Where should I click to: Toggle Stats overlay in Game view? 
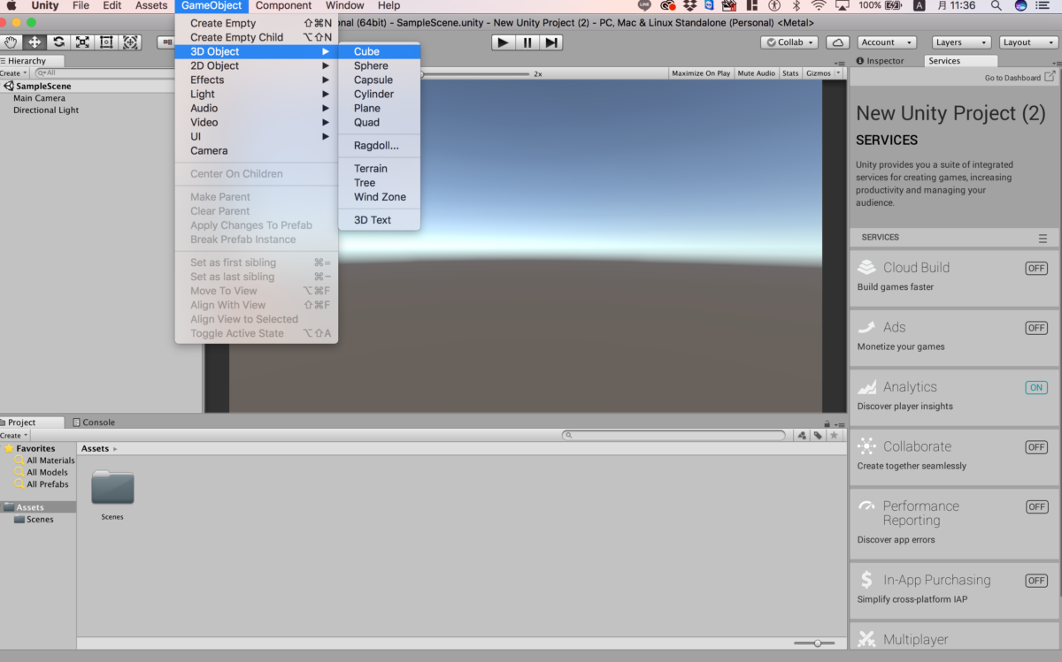coord(790,73)
